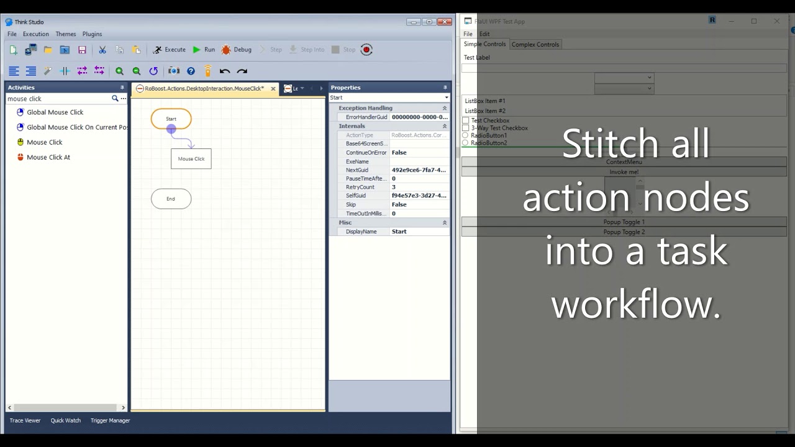Click the blue cross distribute icon
Image resolution: width=795 pixels, height=447 pixels.
tap(65, 71)
